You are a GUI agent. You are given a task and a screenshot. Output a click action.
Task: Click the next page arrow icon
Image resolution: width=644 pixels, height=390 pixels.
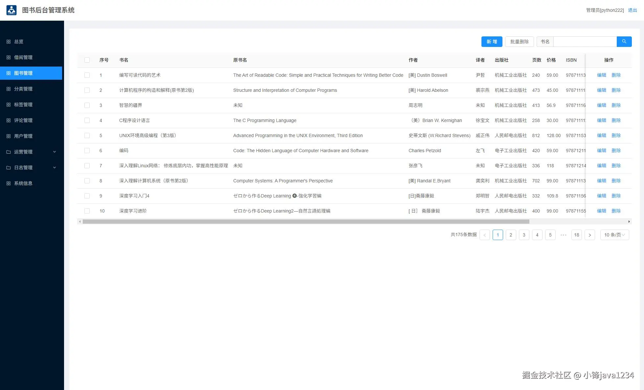tap(589, 235)
